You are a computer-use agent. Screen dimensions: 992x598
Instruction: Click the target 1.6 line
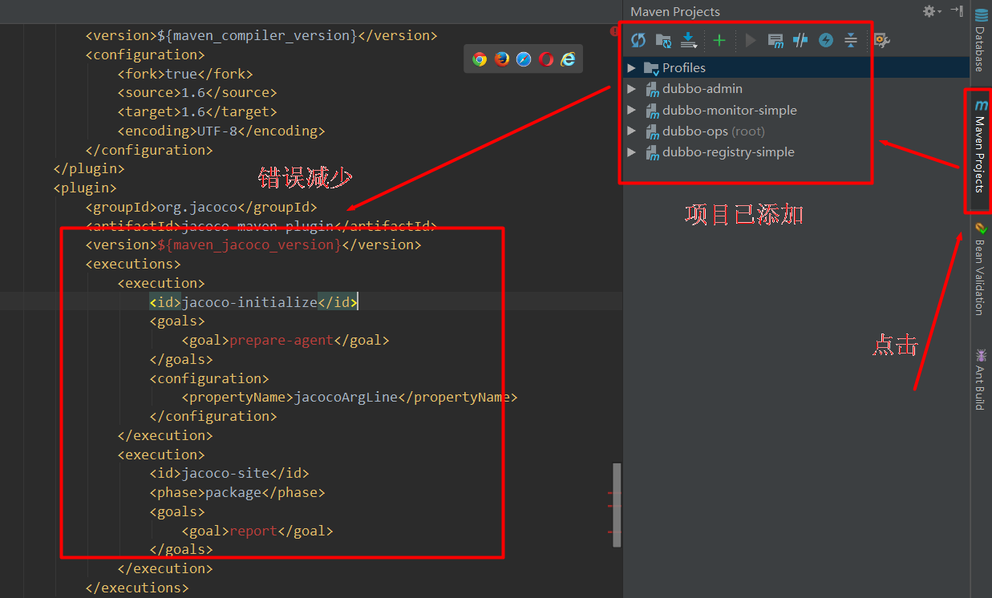pyautogui.click(x=197, y=111)
